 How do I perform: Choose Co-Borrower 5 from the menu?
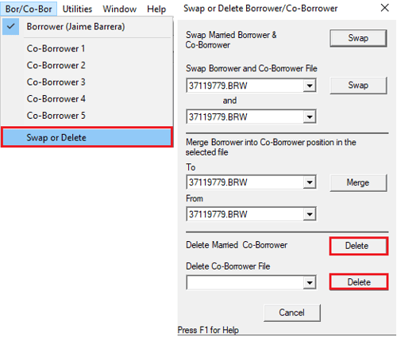(x=87, y=116)
